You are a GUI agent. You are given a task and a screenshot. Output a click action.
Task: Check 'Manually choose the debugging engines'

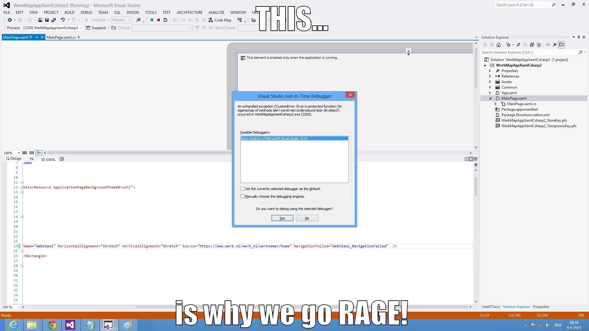(x=243, y=196)
